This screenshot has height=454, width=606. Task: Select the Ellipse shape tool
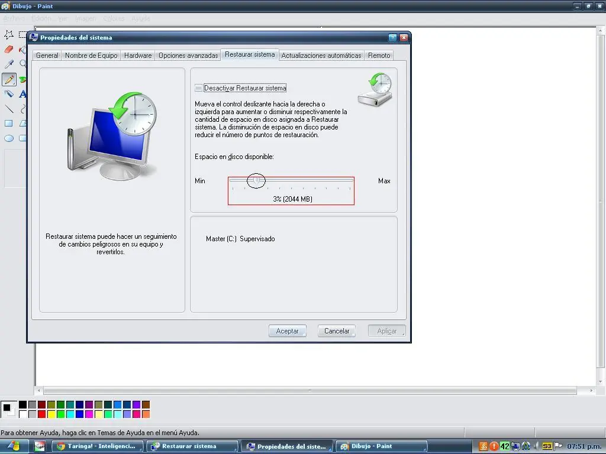[x=9, y=138]
